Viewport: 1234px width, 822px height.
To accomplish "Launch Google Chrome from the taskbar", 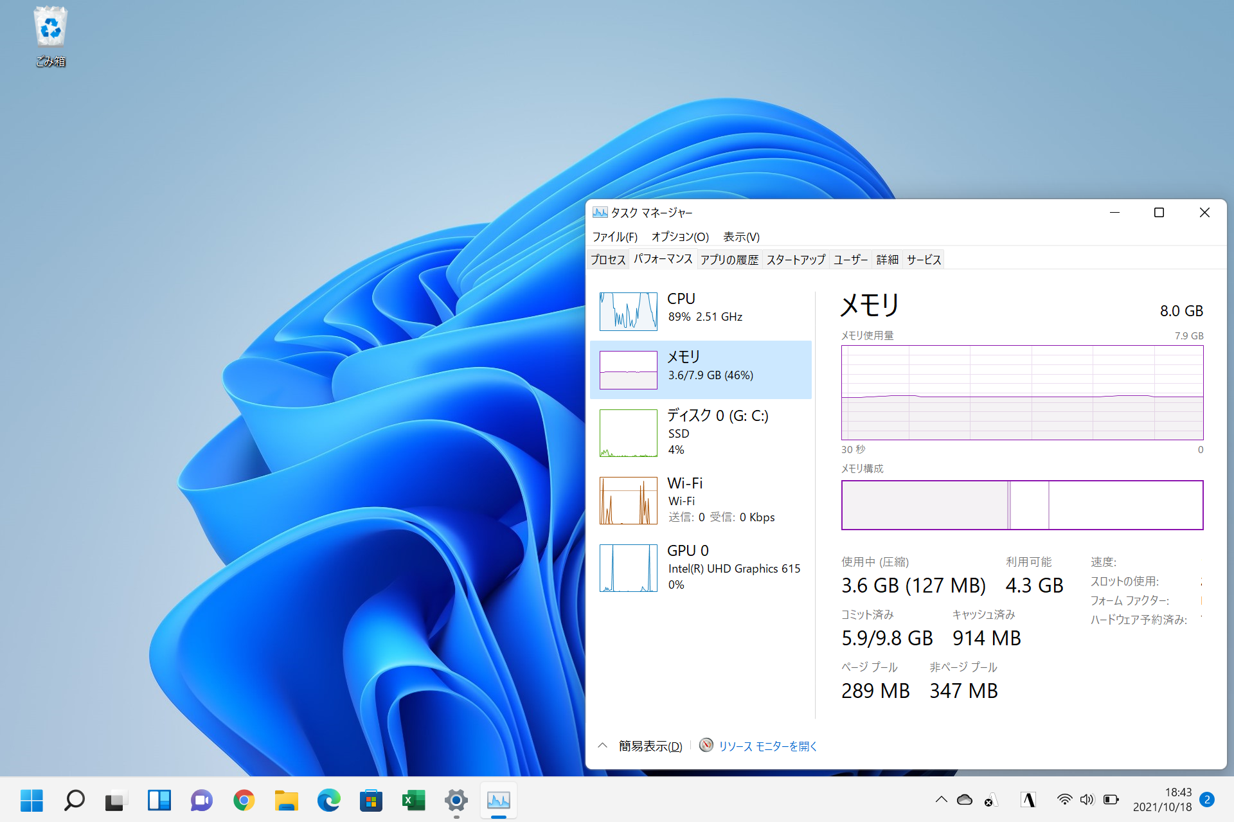I will (244, 800).
